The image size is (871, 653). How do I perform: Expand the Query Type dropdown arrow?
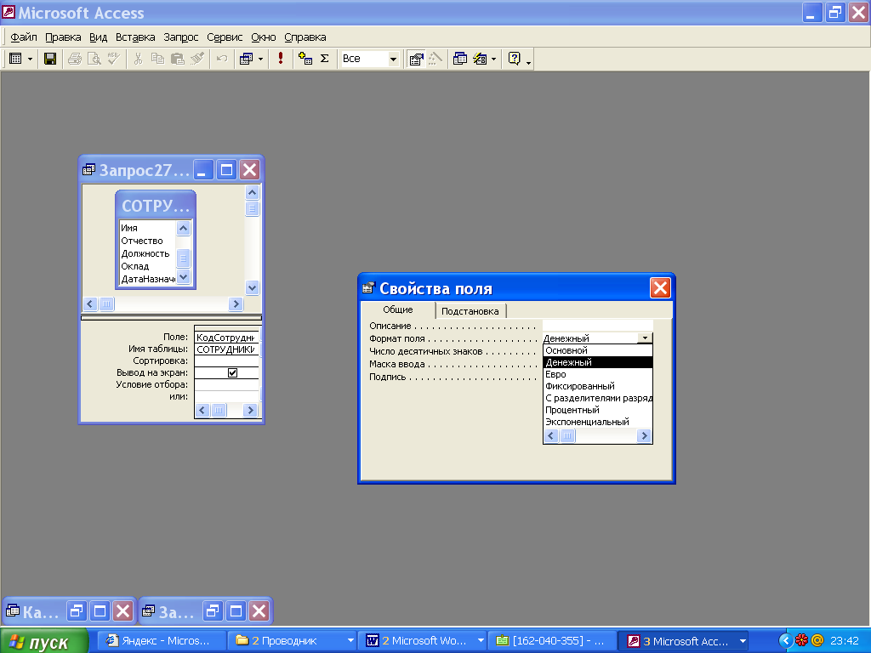260,59
